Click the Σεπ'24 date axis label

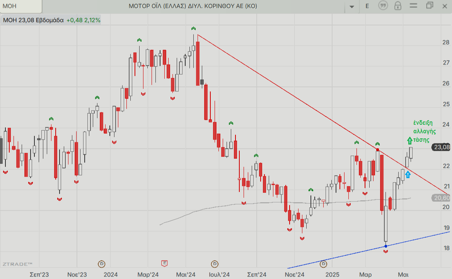coord(257,274)
